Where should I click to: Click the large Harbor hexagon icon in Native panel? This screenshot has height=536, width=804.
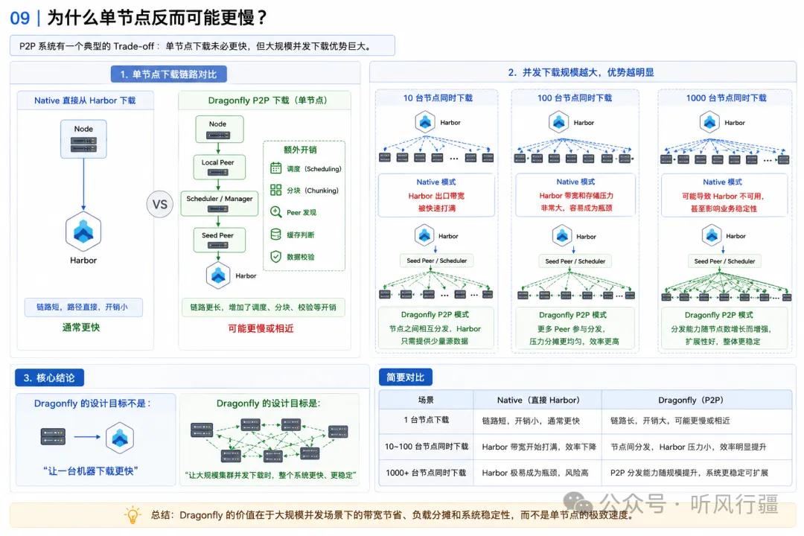pos(83,232)
